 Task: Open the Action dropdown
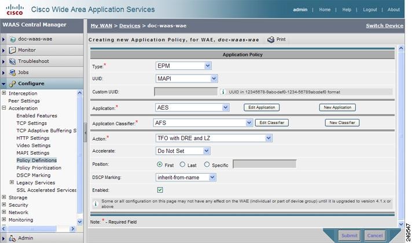click(x=214, y=138)
